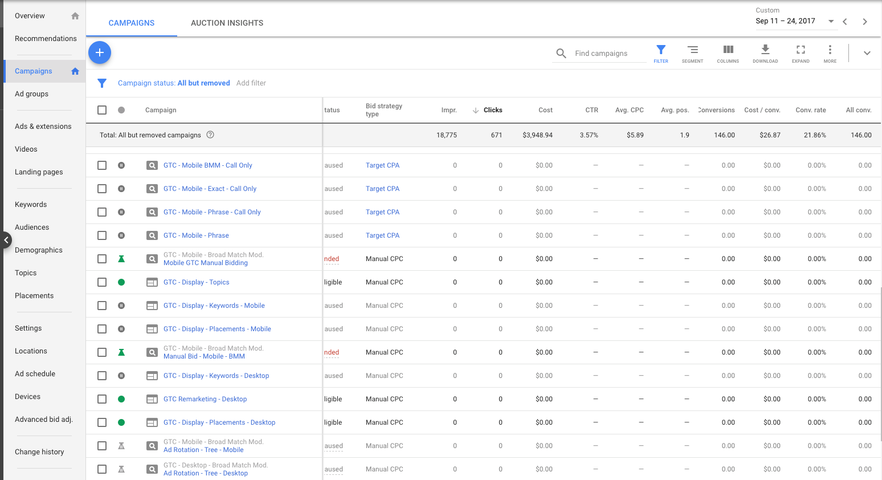Click green enabled status dot for GTC - Display - Topics
This screenshot has width=882, height=480.
(x=121, y=282)
